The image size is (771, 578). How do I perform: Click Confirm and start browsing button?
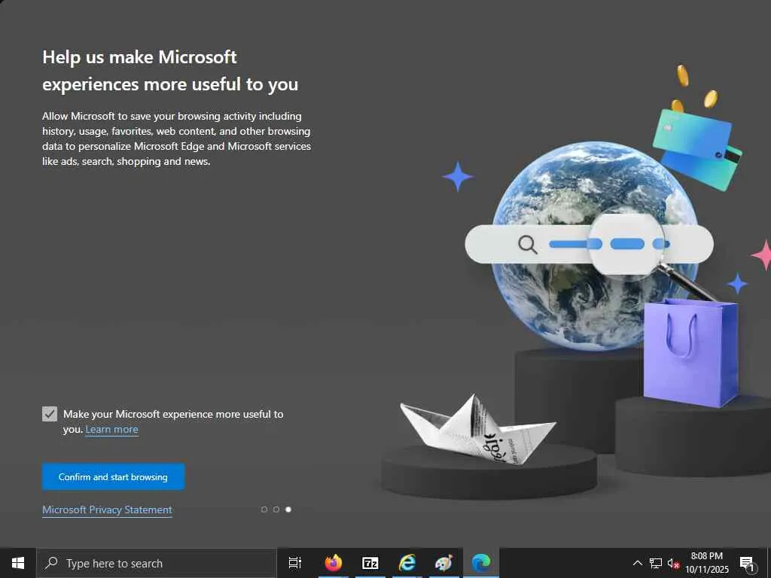[113, 476]
